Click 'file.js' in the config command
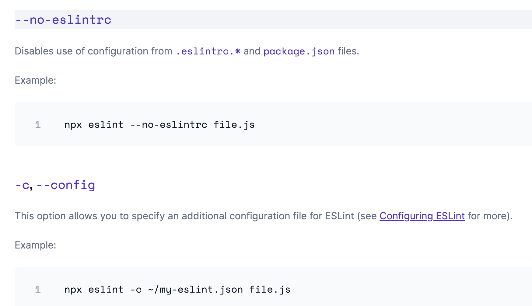The width and height of the screenshot is (532, 306). point(270,289)
